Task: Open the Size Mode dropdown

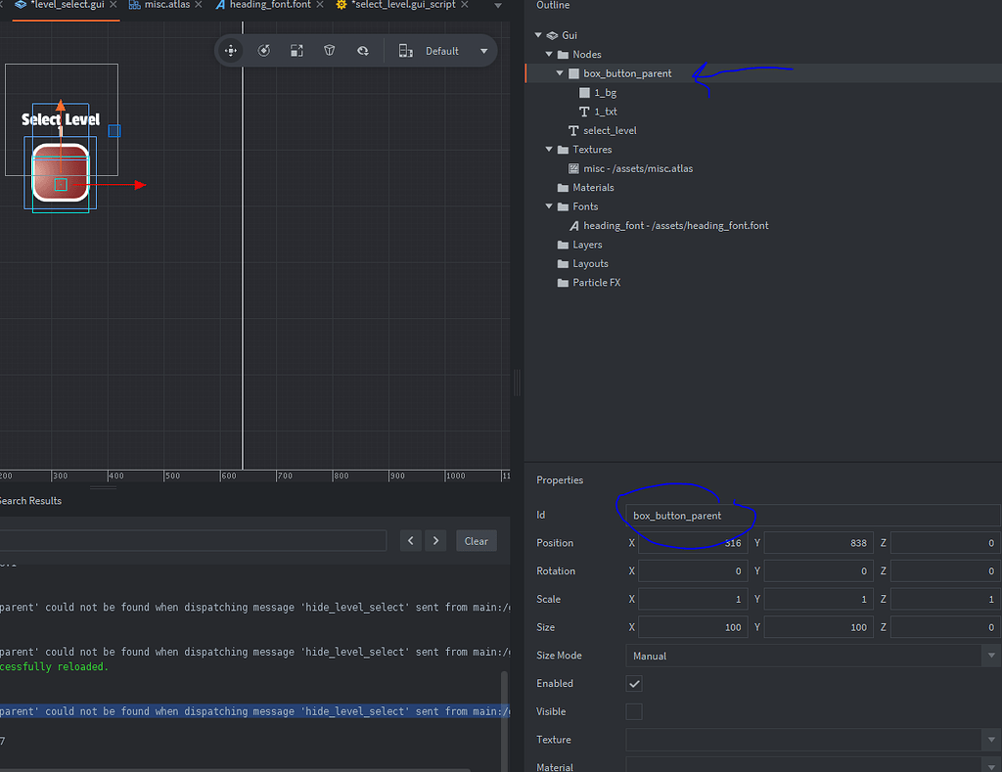Action: pyautogui.click(x=812, y=655)
